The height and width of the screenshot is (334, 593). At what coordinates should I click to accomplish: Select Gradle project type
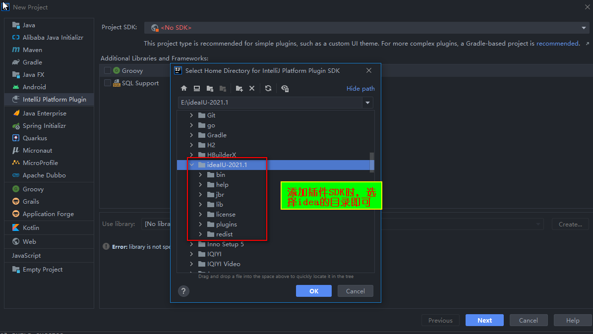pos(49,62)
